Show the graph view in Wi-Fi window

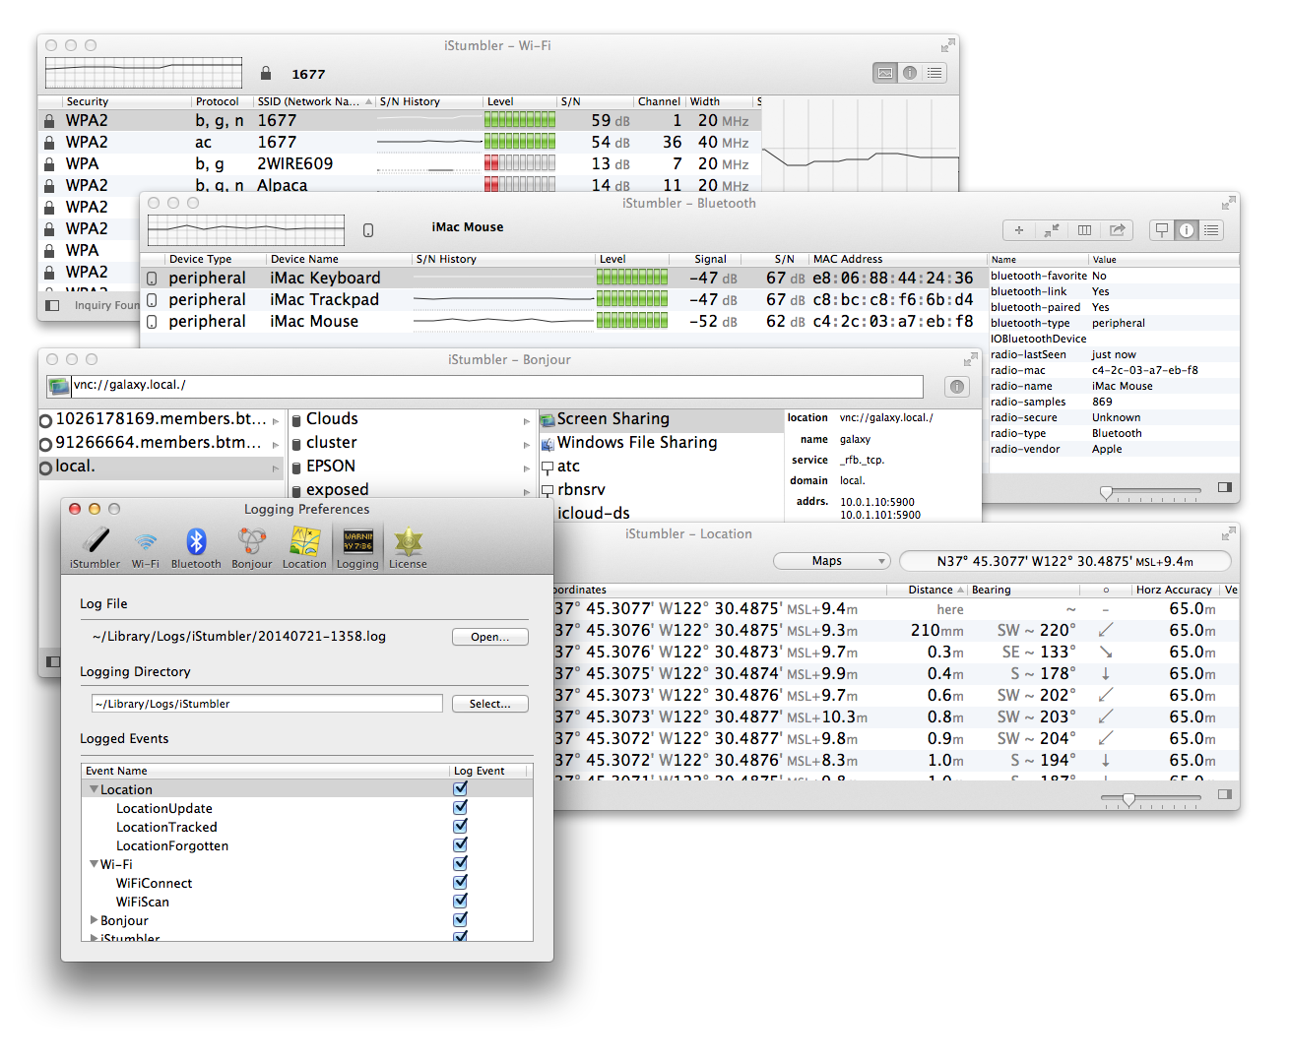coord(885,73)
